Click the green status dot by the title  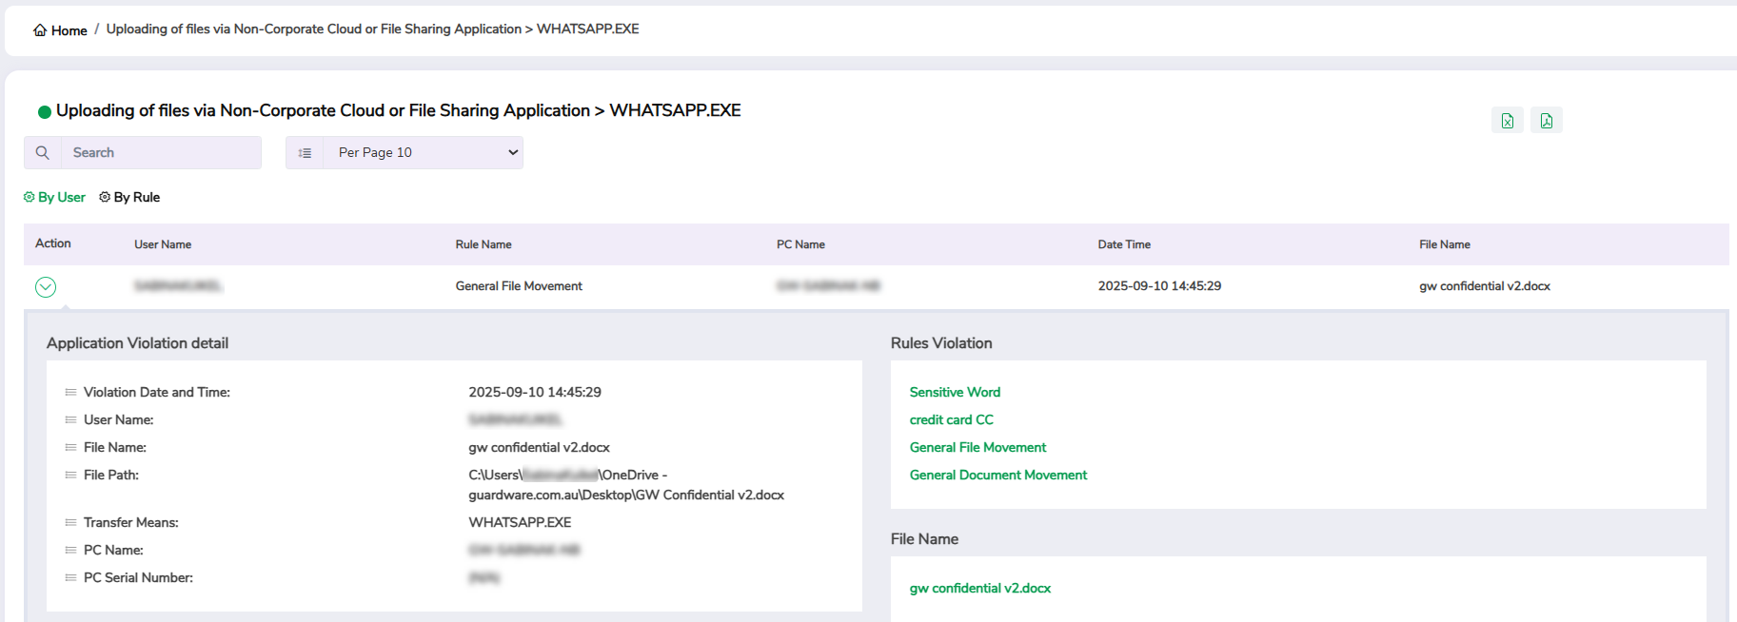44,112
